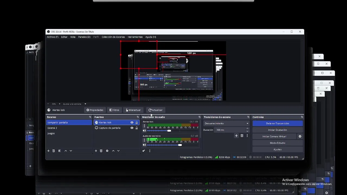This screenshot has width=347, height=195.
Task: Increase transition duration with up arrow
Action: click(247, 129)
